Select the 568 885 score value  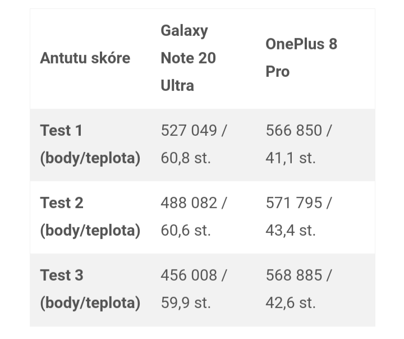click(293, 275)
